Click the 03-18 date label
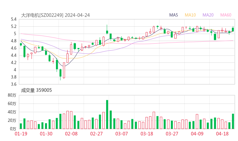 [x=147, y=134]
